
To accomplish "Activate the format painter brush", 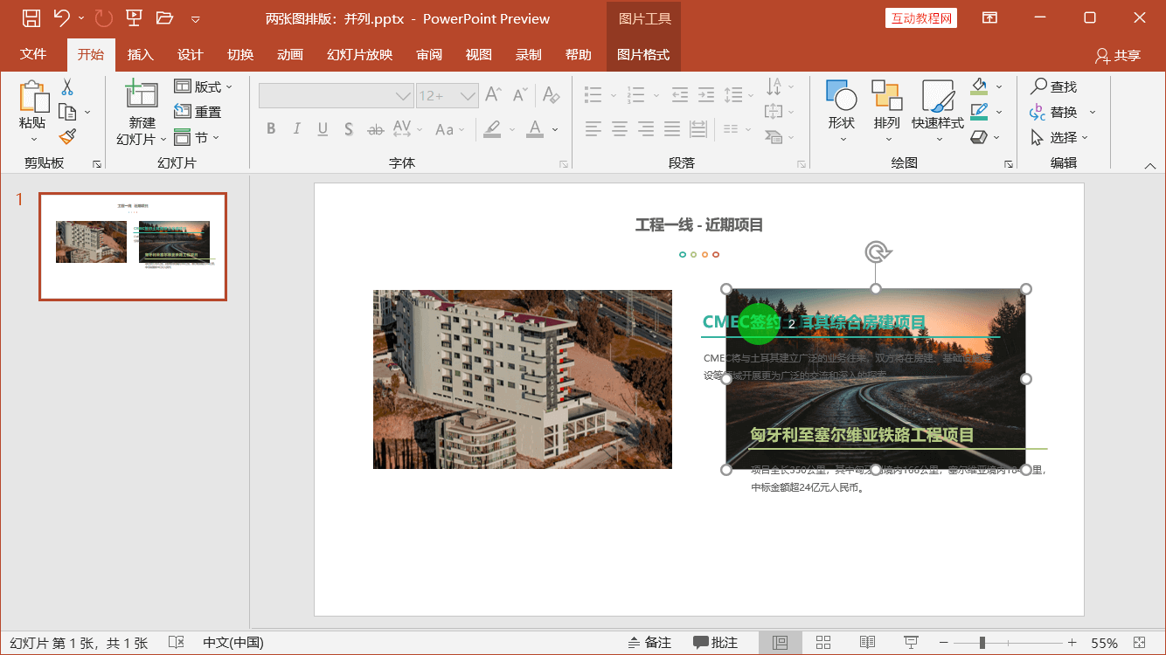I will (x=67, y=136).
